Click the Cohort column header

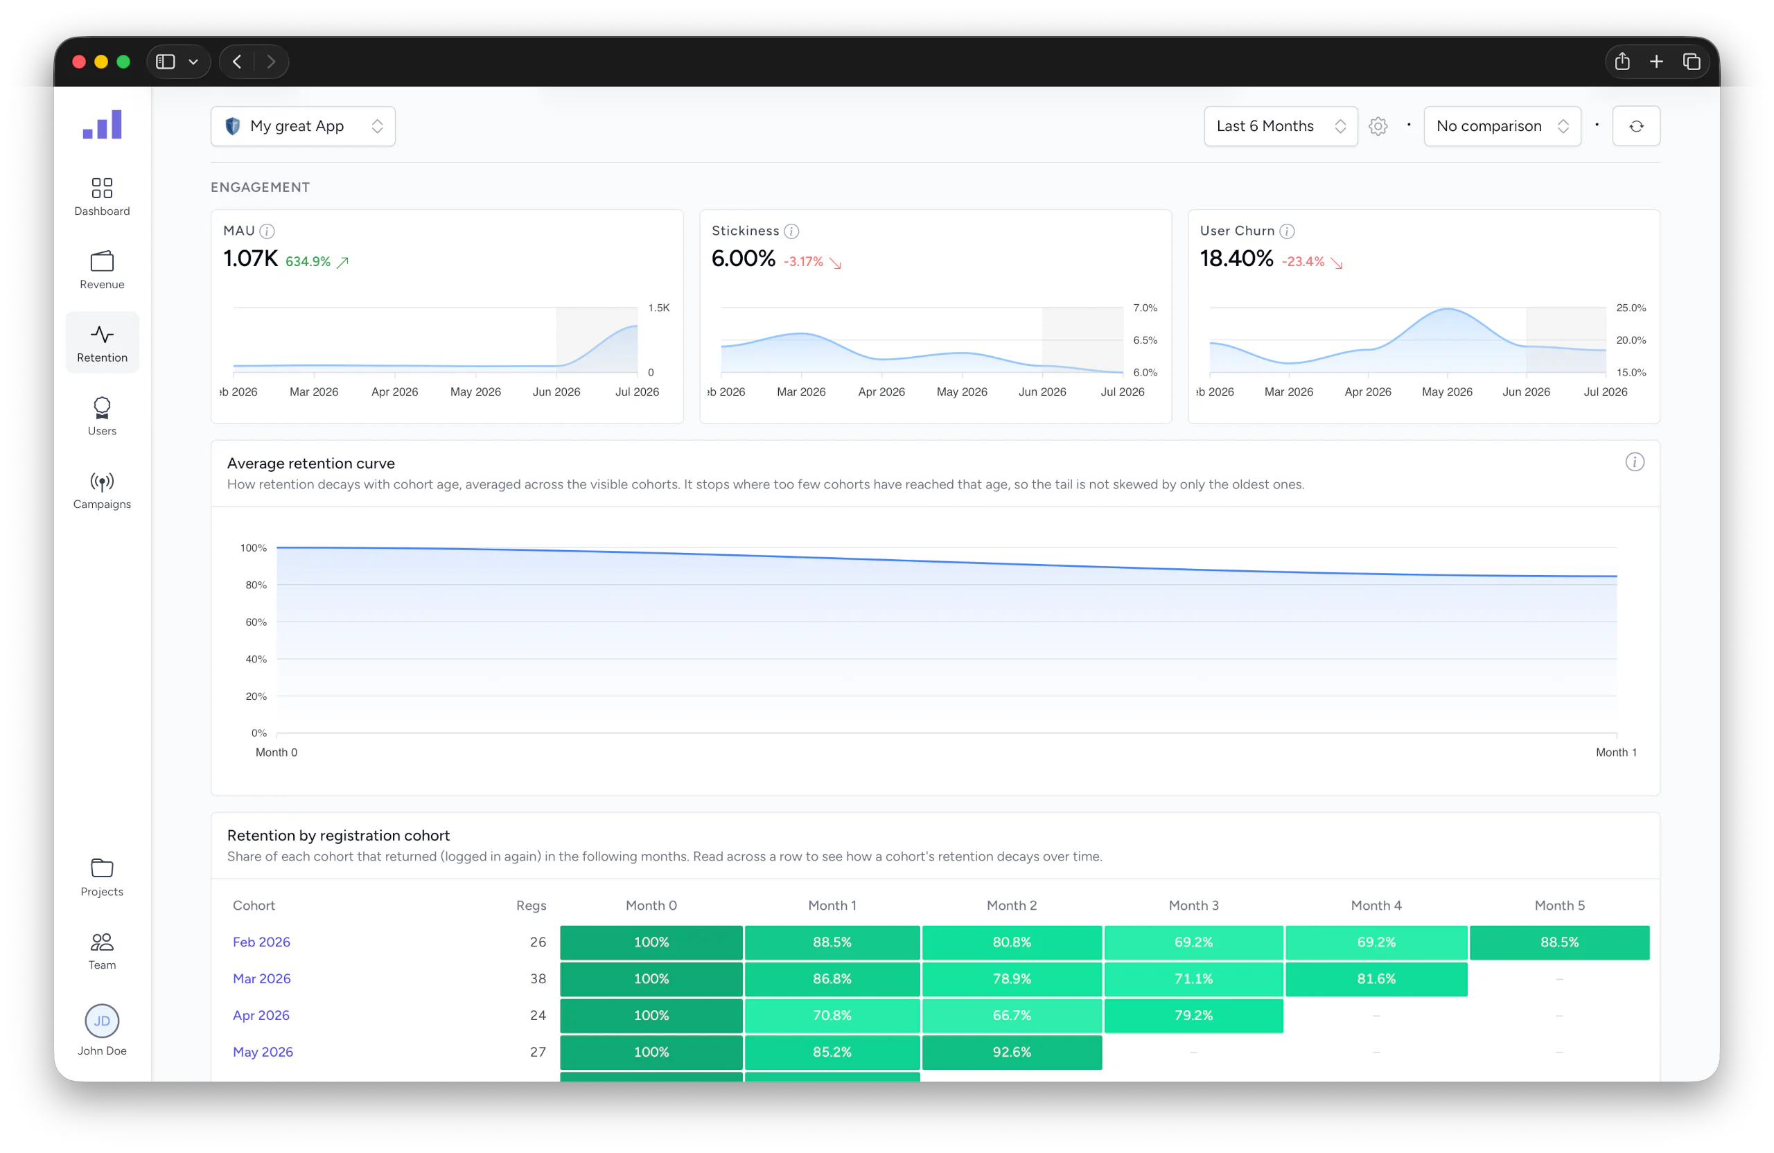(254, 906)
